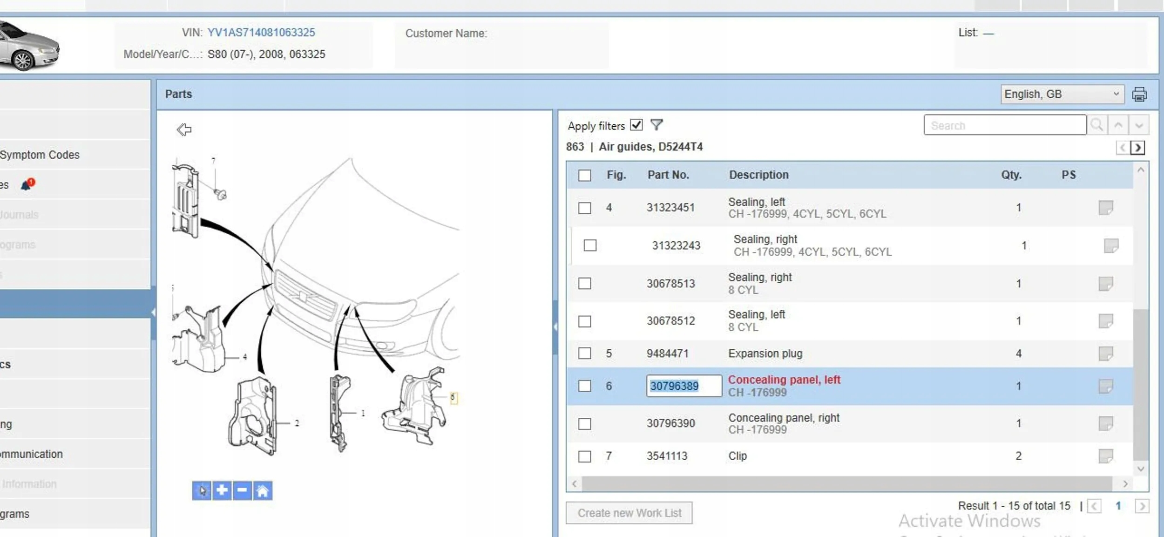Image resolution: width=1164 pixels, height=537 pixels.
Task: Click the horizontal scrollbar of parts table
Action: click(846, 484)
